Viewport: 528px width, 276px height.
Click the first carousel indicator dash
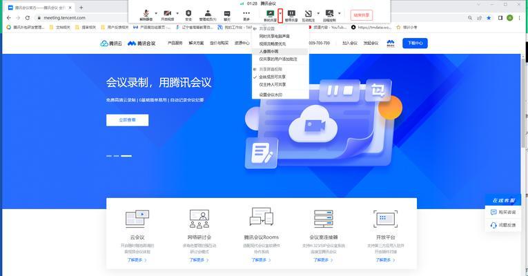click(109, 156)
